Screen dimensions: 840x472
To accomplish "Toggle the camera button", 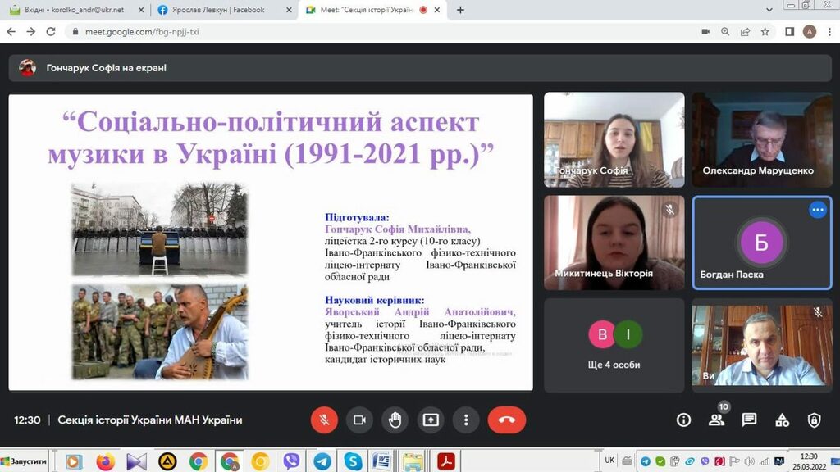I will (359, 420).
